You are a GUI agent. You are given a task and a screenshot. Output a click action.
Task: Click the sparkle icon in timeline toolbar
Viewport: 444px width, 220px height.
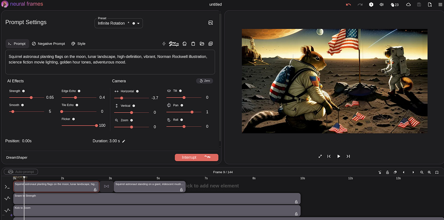pos(380,172)
